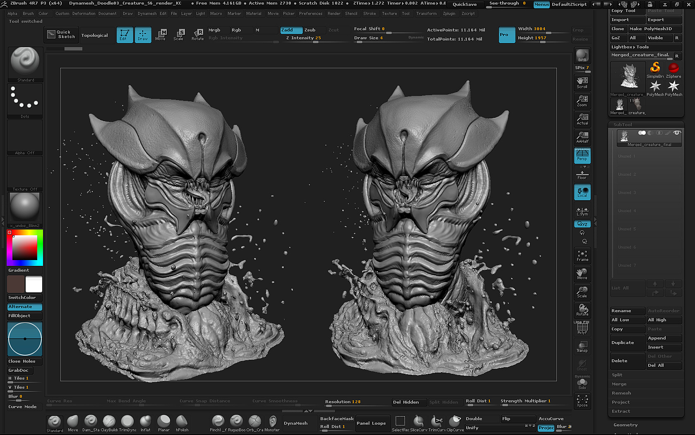Viewport: 695px width, 435px height.
Task: Open the Transform menu
Action: [427, 14]
